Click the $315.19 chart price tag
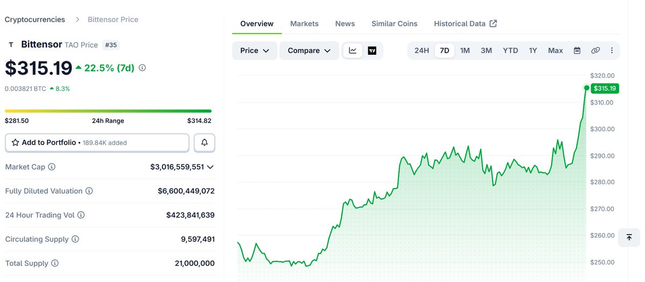This screenshot has height=282, width=645. (605, 89)
